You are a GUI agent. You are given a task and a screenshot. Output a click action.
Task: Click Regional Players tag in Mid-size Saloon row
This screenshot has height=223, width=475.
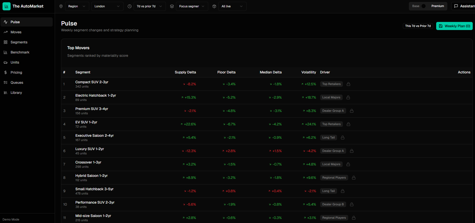(334, 218)
